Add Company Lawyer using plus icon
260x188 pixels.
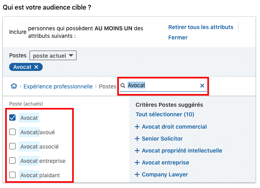click(138, 175)
